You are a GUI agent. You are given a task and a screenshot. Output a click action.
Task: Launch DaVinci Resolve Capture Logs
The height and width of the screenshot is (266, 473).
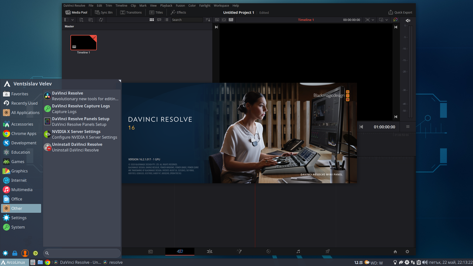click(82, 109)
